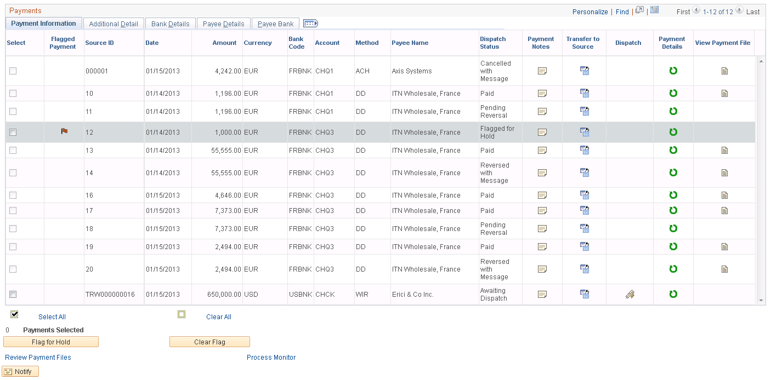Open the Payments grid in a new window

pyautogui.click(x=639, y=10)
